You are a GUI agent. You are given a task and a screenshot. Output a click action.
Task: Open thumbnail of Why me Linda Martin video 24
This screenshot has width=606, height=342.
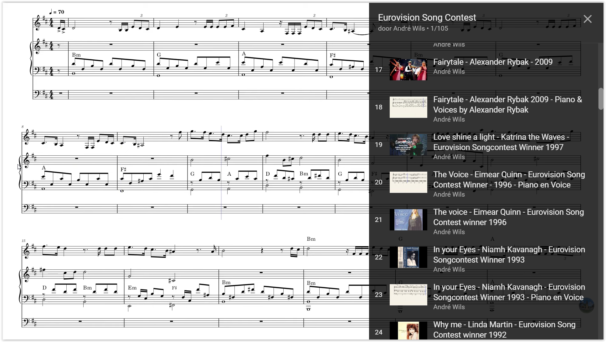tap(408, 331)
